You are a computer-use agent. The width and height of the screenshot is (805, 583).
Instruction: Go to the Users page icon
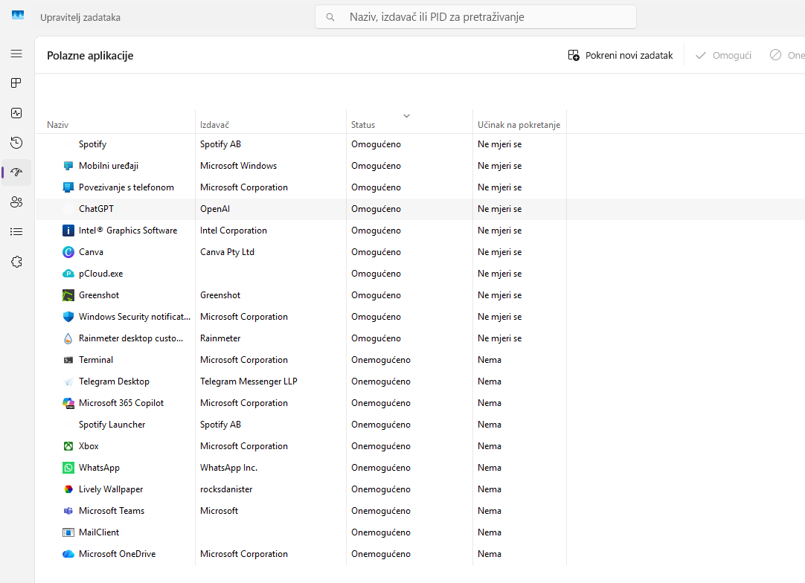click(16, 202)
